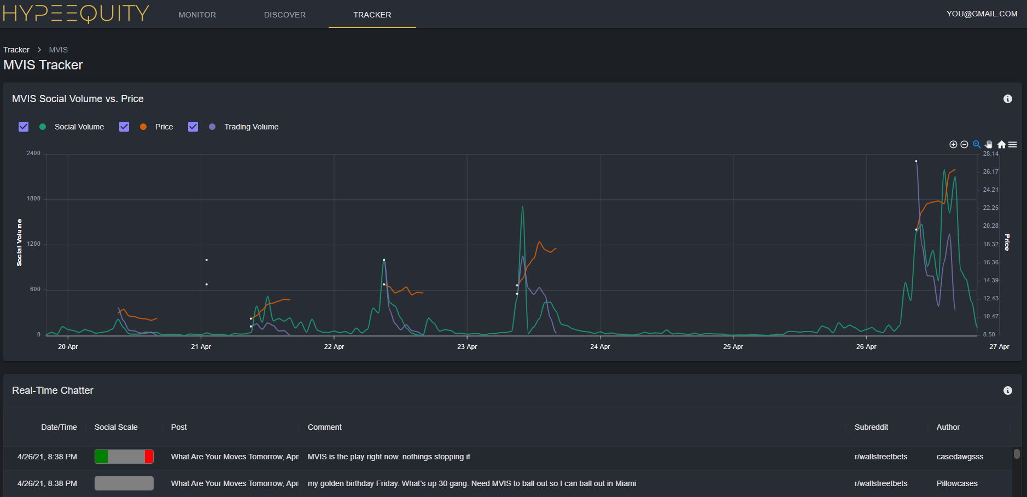Image resolution: width=1027 pixels, height=497 pixels.
Task: Select the panning hand tool
Action: [x=989, y=145]
